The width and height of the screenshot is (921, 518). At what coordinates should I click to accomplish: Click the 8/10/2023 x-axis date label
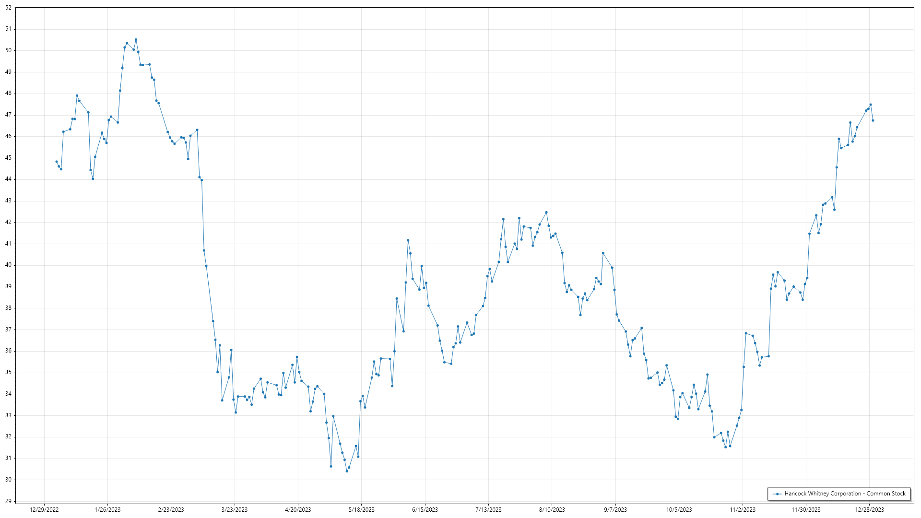coord(552,510)
